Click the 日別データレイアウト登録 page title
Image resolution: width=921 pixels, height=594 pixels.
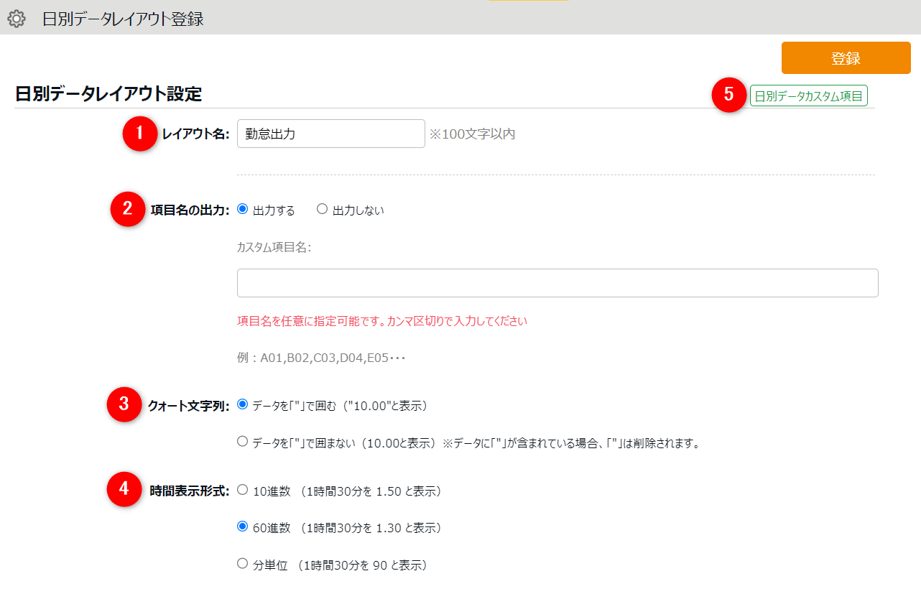(123, 19)
